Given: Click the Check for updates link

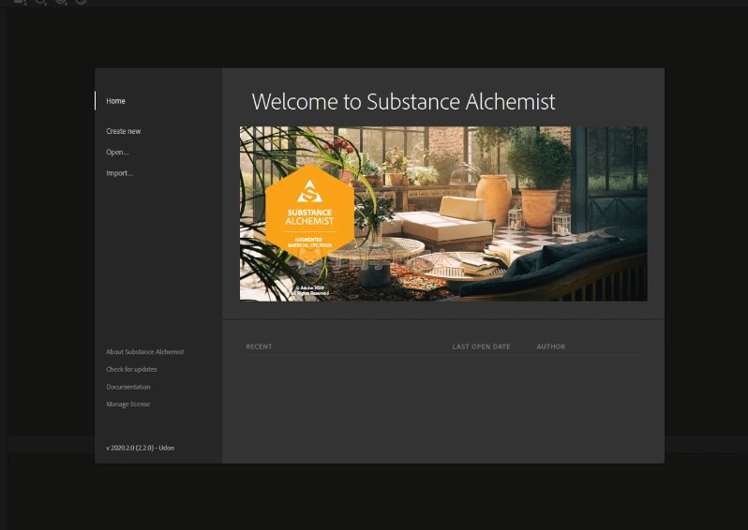Looking at the screenshot, I should click(131, 369).
